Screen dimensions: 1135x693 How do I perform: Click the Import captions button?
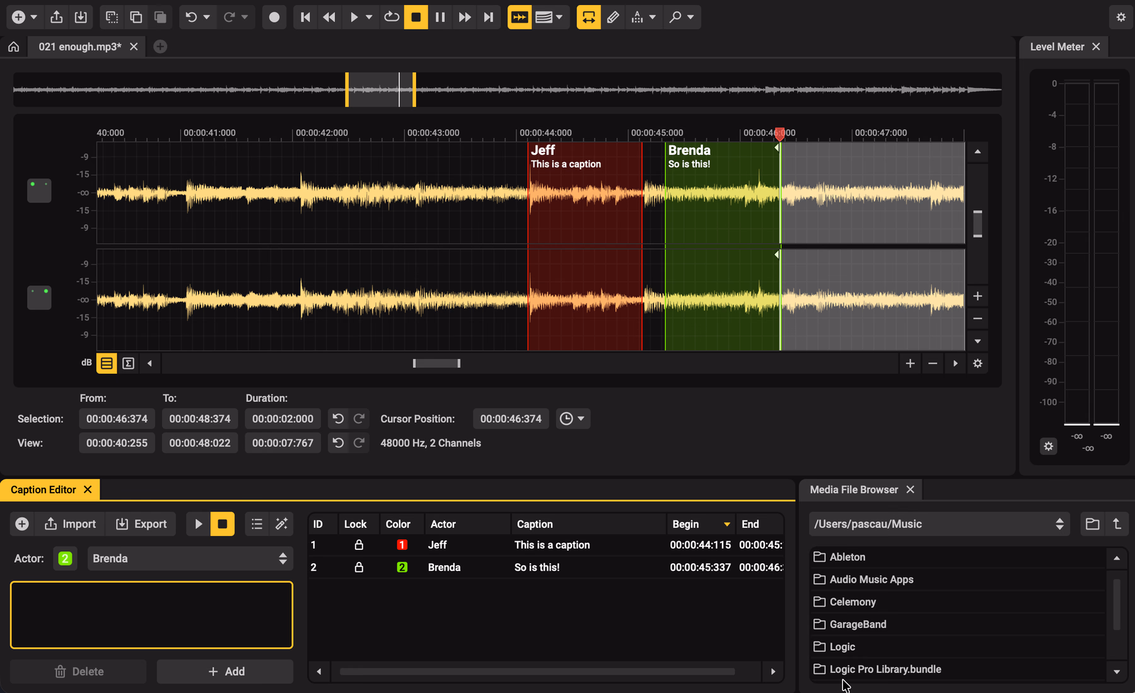pyautogui.click(x=70, y=524)
